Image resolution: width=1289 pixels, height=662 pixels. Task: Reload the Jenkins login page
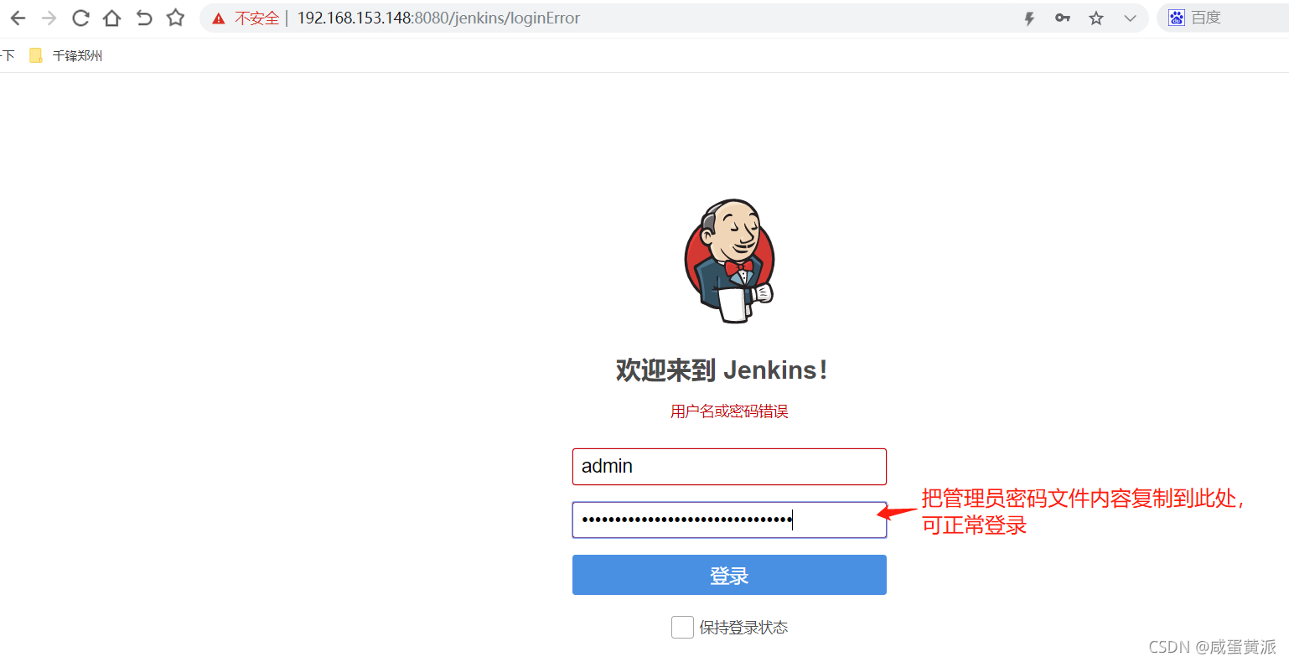tap(80, 18)
